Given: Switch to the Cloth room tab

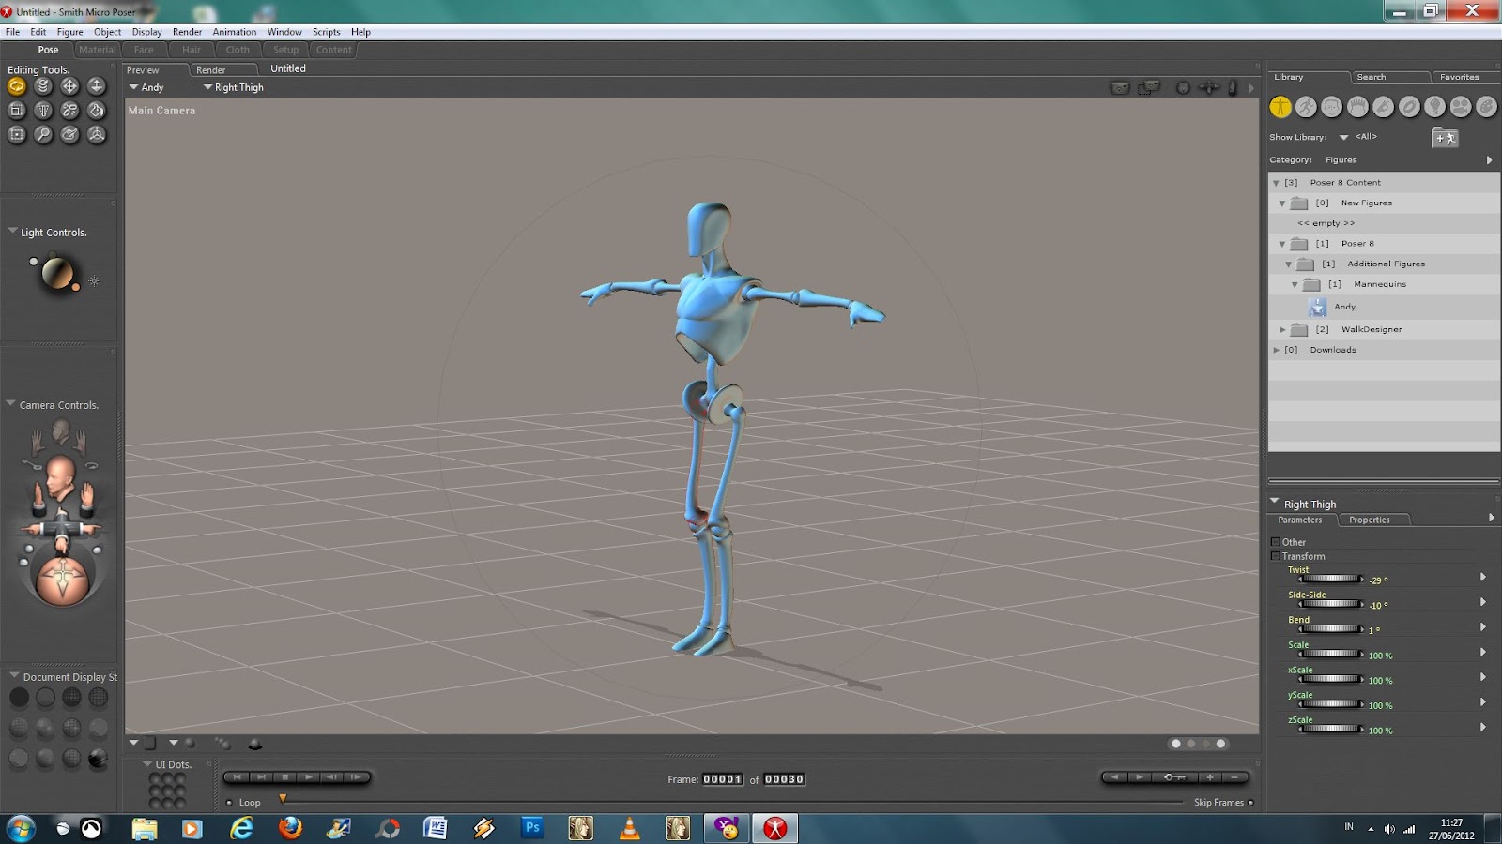Looking at the screenshot, I should 238,50.
